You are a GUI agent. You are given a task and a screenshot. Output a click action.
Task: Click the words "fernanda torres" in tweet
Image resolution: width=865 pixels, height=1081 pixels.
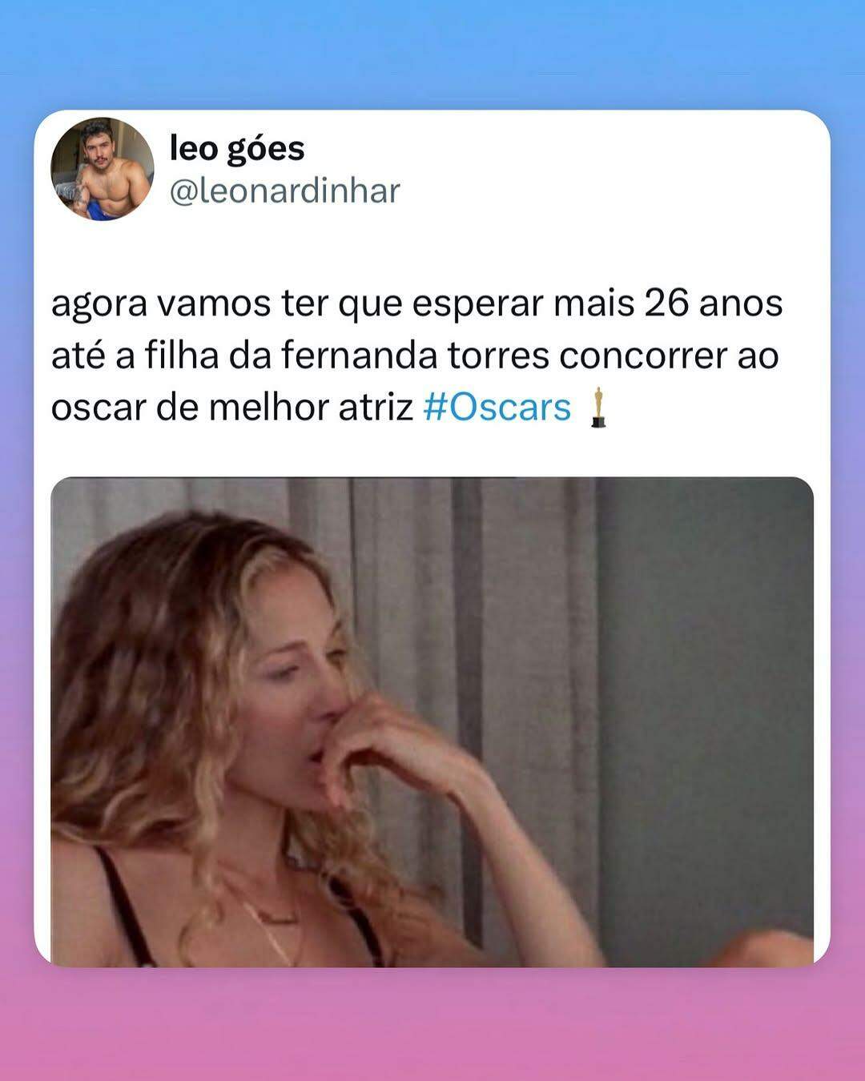[415, 356]
